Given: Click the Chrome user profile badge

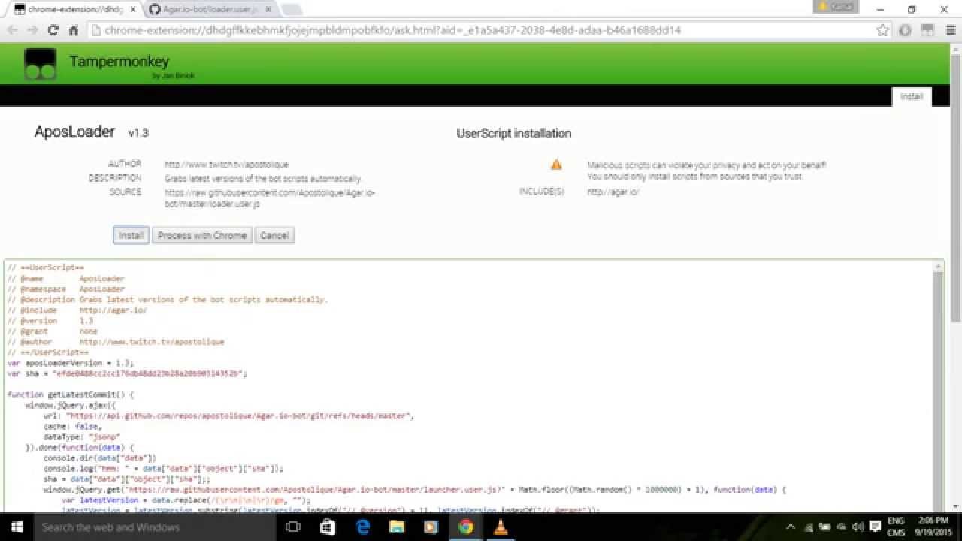Looking at the screenshot, I should click(836, 7).
